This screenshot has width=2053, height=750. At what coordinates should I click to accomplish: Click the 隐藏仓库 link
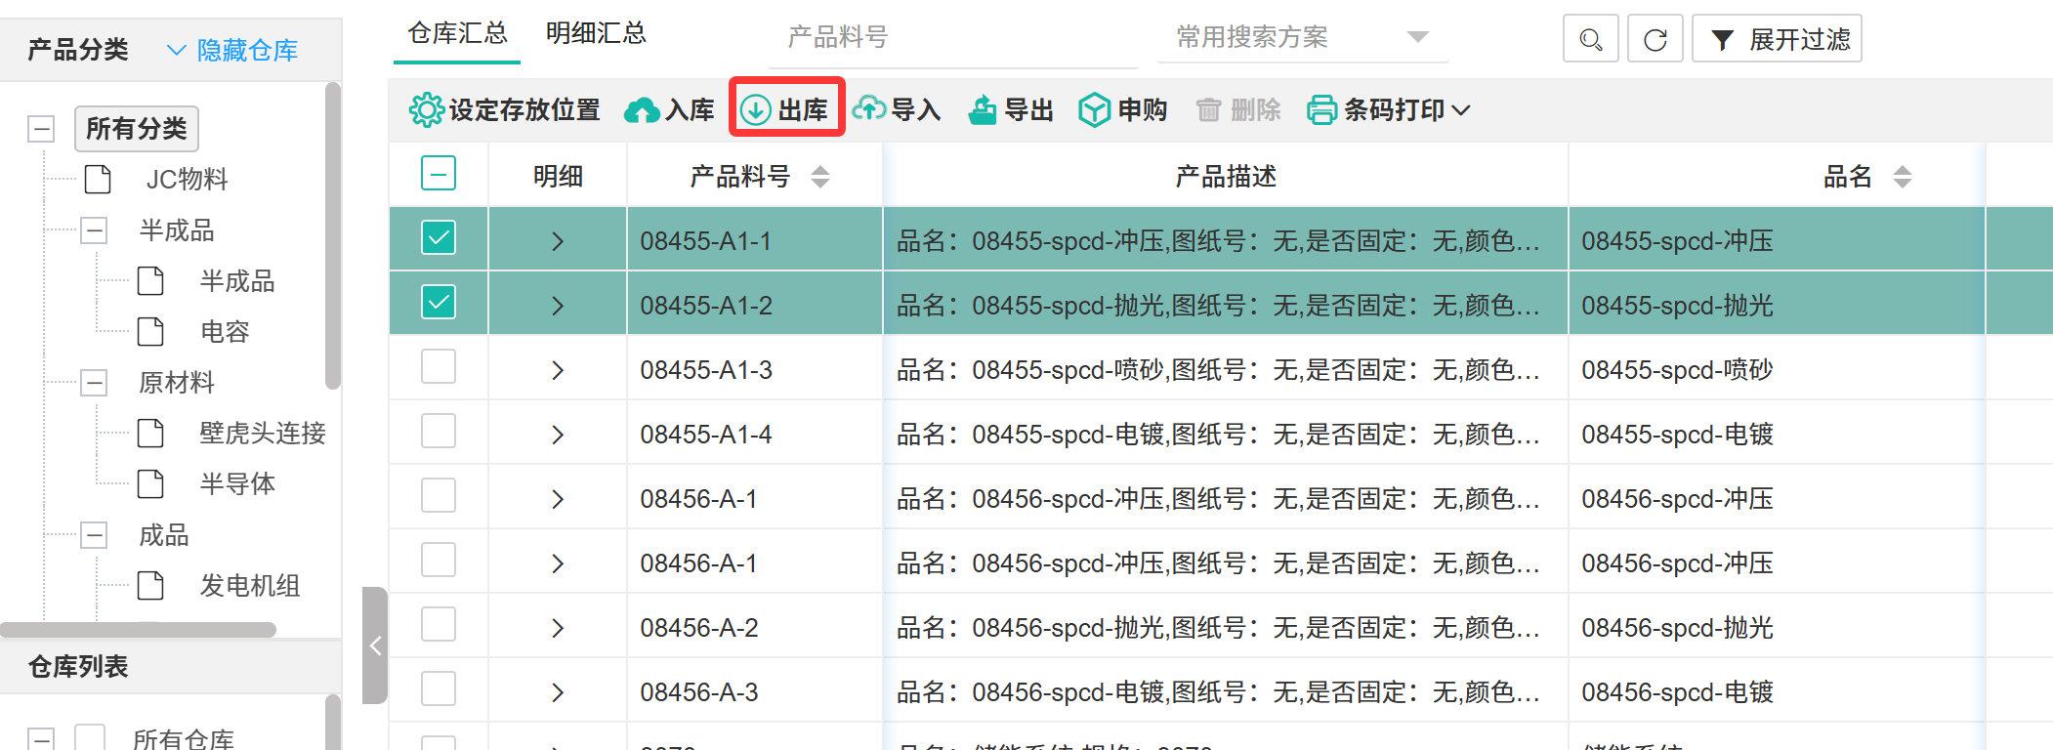coord(233,50)
